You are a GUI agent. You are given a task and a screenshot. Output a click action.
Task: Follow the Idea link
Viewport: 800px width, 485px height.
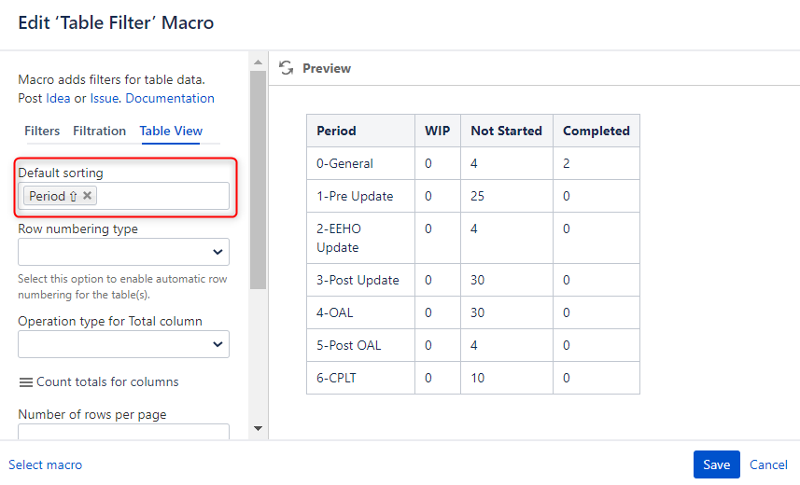pyautogui.click(x=58, y=99)
